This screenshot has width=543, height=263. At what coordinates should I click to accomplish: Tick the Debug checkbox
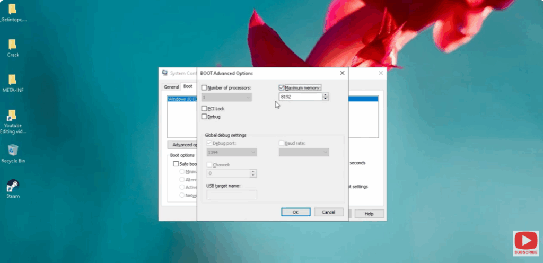pyautogui.click(x=204, y=117)
